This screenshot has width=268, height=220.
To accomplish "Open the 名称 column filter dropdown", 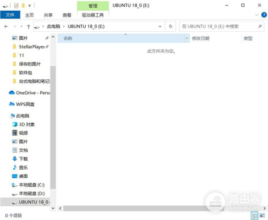I will [187, 38].
